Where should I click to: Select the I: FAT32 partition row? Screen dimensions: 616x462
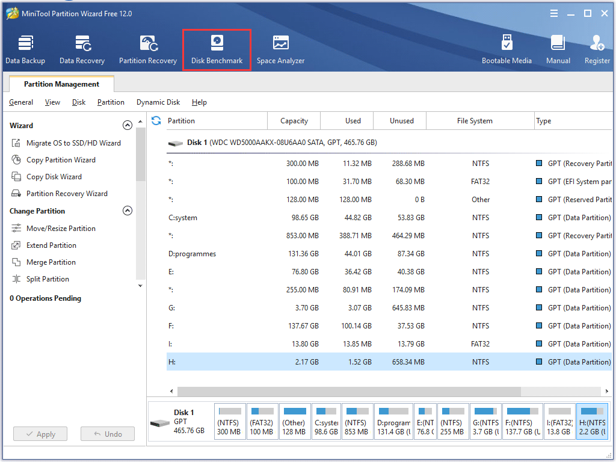(389, 344)
